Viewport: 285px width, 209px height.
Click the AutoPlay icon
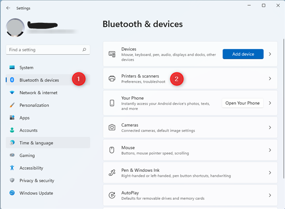(112, 195)
